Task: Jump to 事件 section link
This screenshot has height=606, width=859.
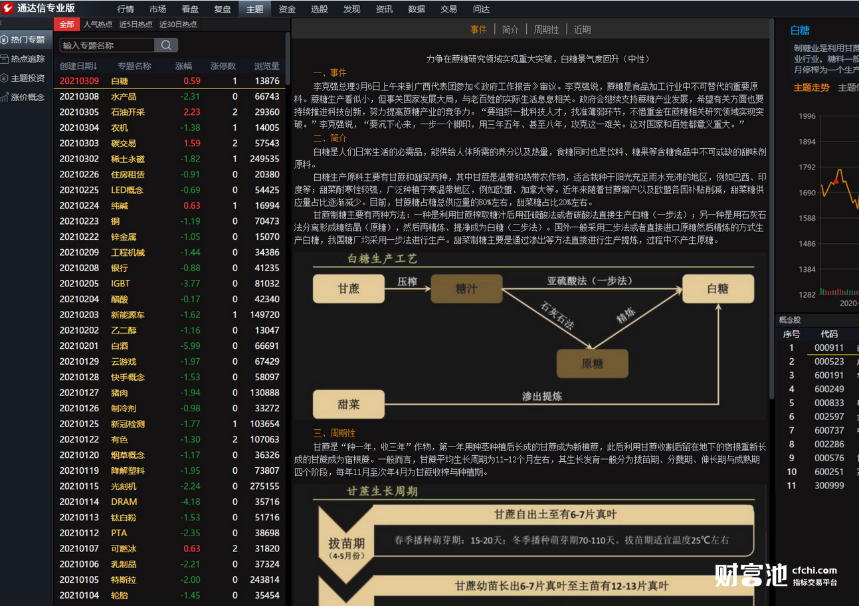Action: (478, 29)
